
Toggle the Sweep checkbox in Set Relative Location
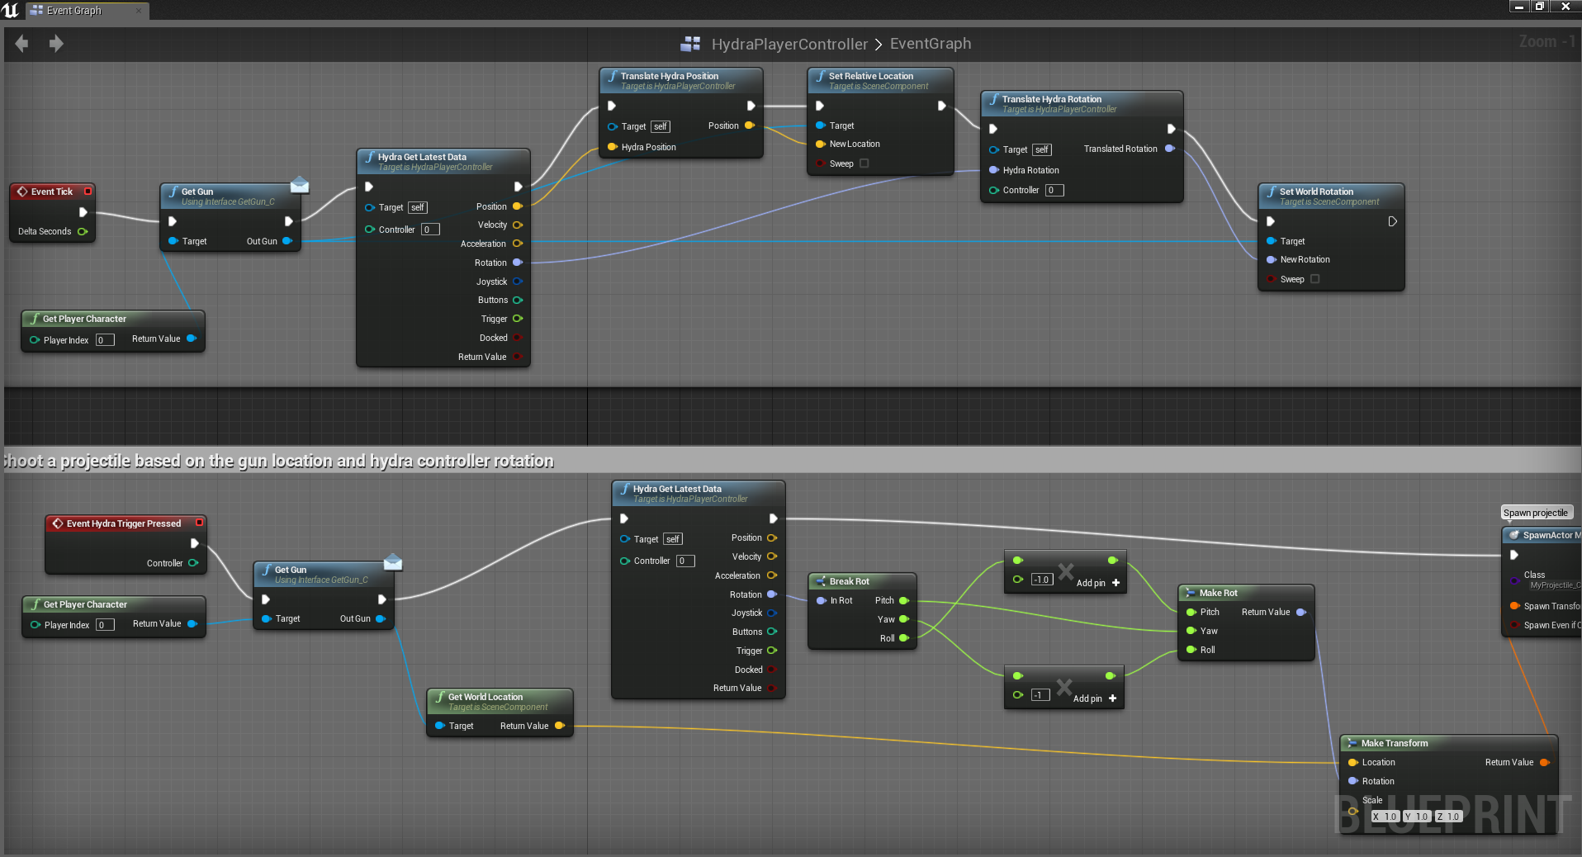pos(864,163)
